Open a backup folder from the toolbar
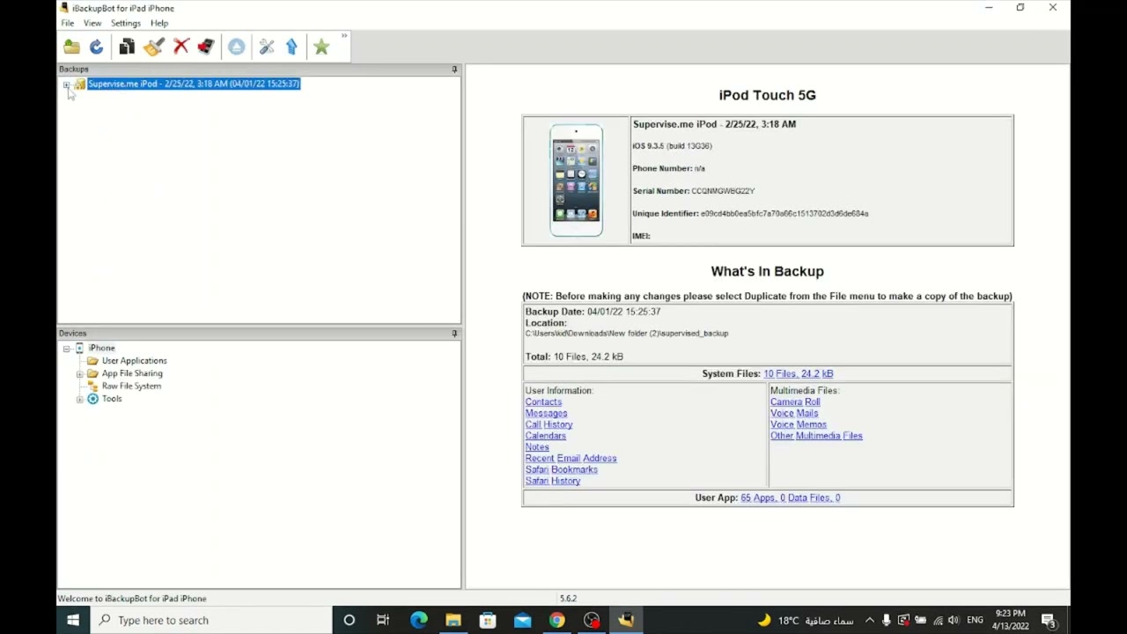This screenshot has height=634, width=1127. [x=71, y=47]
